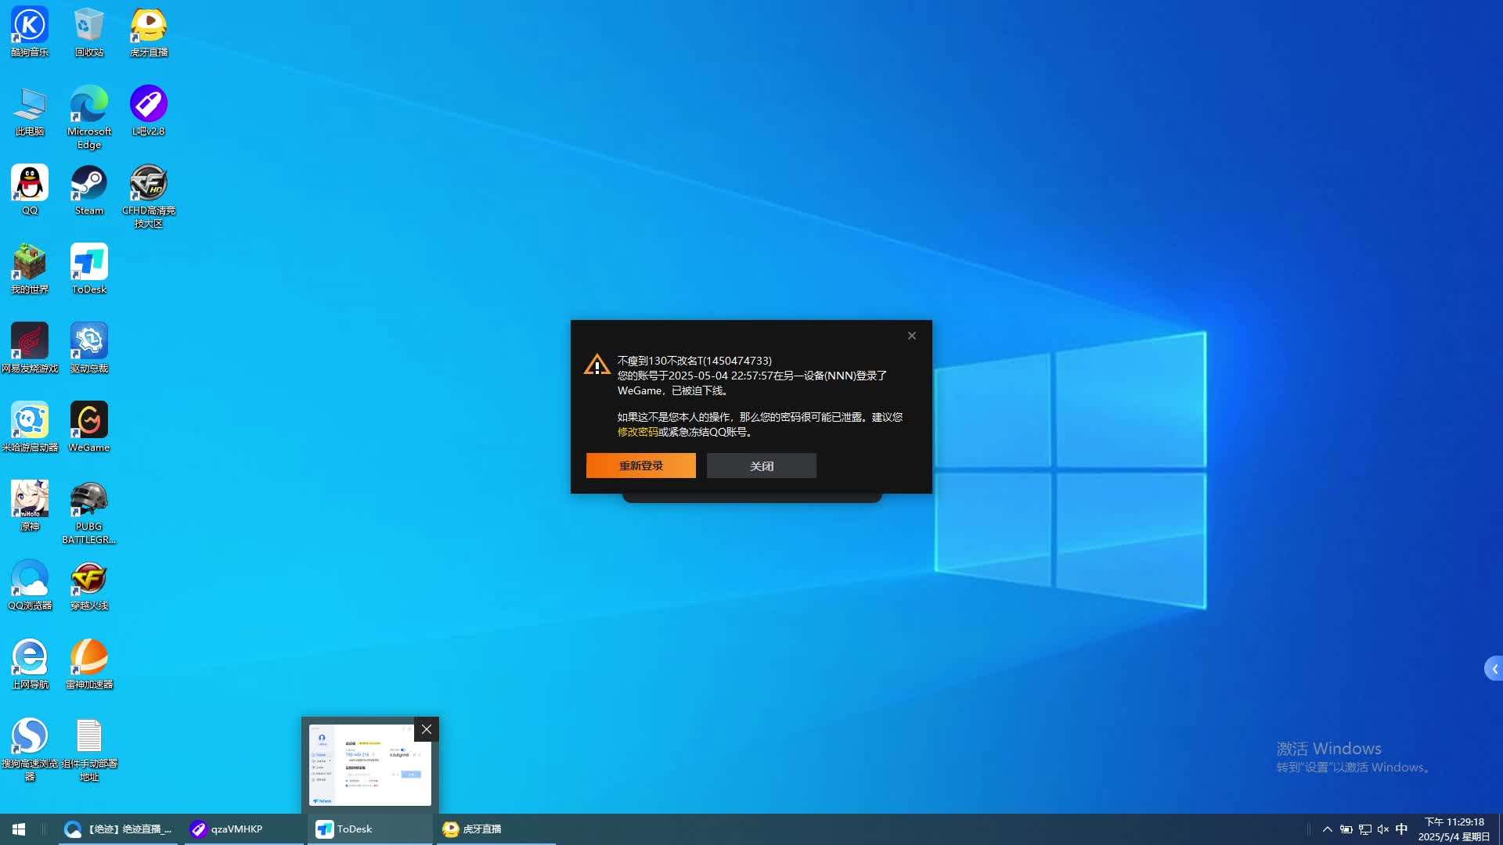Click the orange re-login button
Image resolution: width=1503 pixels, height=845 pixels.
640,466
